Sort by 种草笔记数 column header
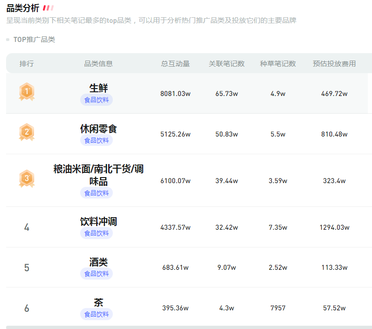The height and width of the screenshot is (329, 372). 278,64
